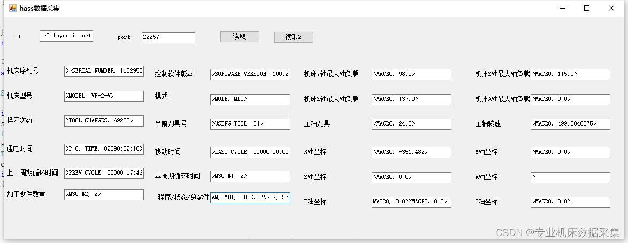Click the '主轴刀具' label

pos(317,123)
